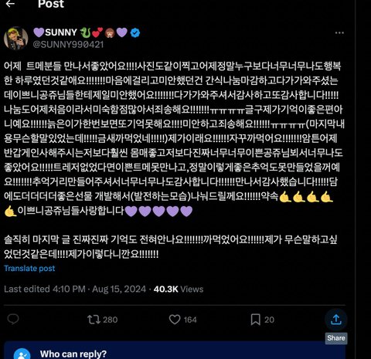Click the SUNNY display name
The width and height of the screenshot is (371, 359).
pyautogui.click(x=61, y=32)
